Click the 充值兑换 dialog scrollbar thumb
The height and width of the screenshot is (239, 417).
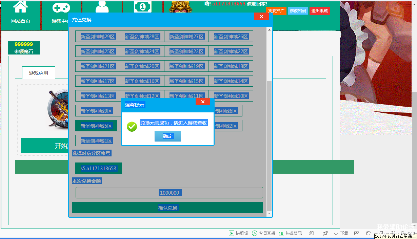point(270,145)
